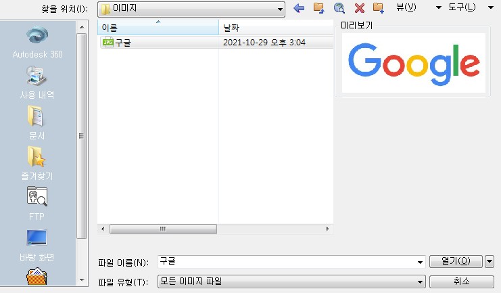Move up one folder level

click(x=318, y=8)
